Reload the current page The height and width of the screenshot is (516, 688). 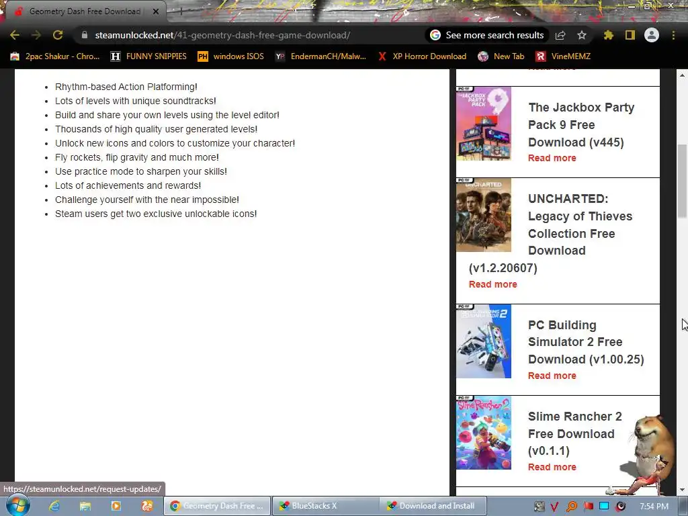(58, 35)
